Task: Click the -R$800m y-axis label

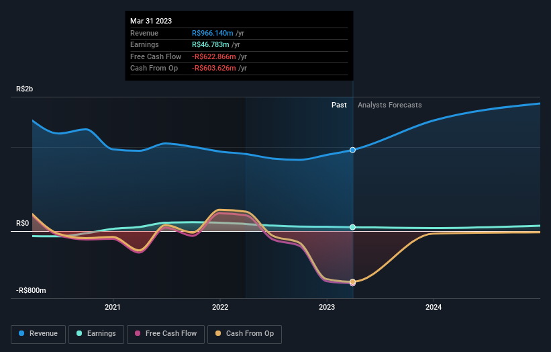Action: tap(31, 290)
